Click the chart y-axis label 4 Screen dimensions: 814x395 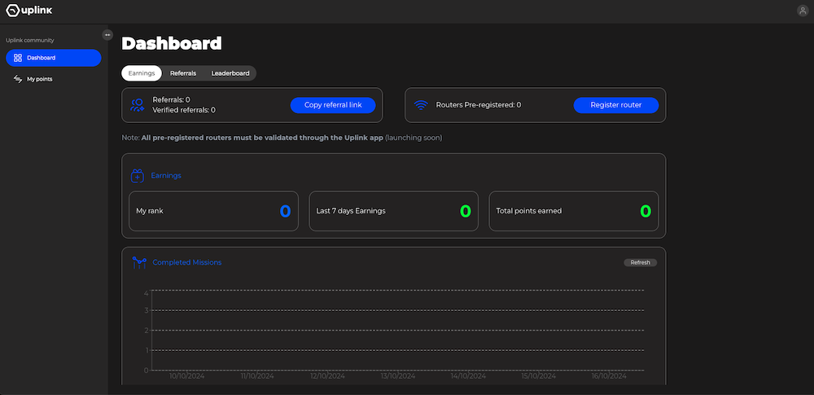(147, 293)
